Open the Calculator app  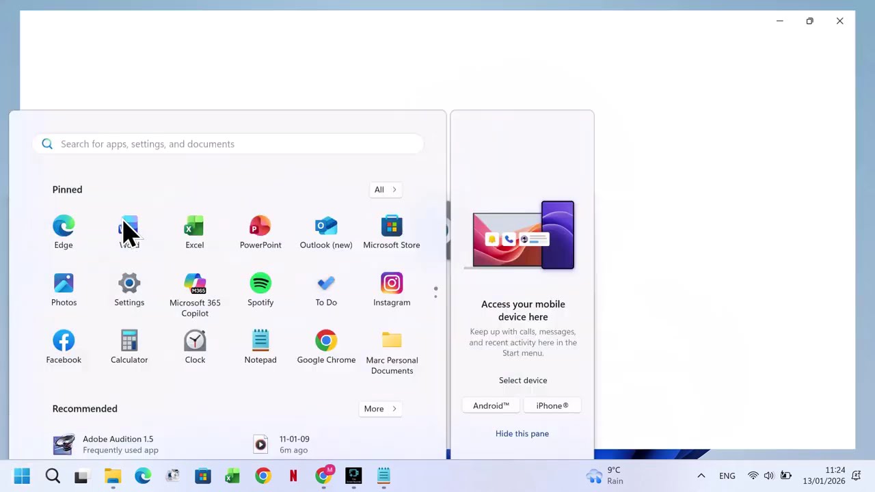coord(129,347)
